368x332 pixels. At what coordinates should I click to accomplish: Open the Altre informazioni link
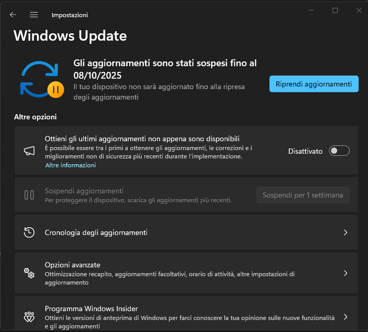click(70, 165)
